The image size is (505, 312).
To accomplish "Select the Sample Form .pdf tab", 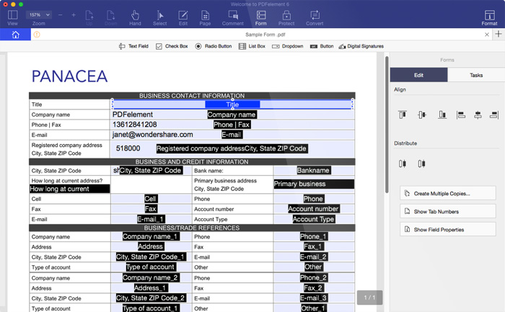I will (x=265, y=35).
